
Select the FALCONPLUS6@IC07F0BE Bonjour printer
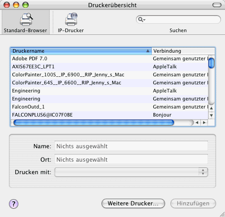tap(109, 115)
